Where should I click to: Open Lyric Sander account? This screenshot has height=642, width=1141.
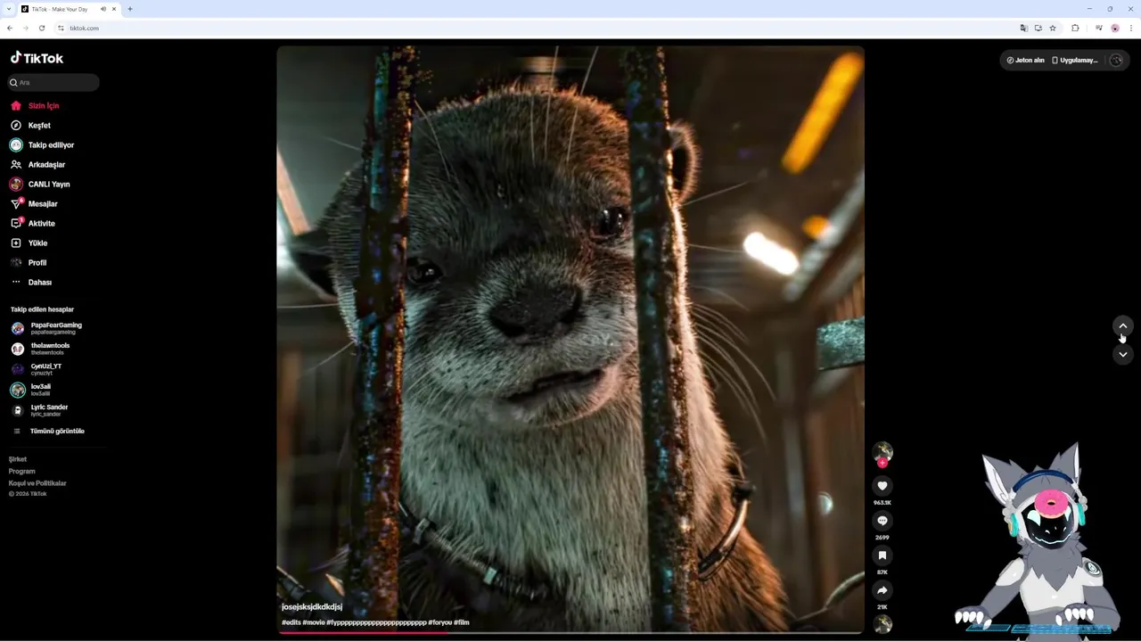tap(39, 410)
